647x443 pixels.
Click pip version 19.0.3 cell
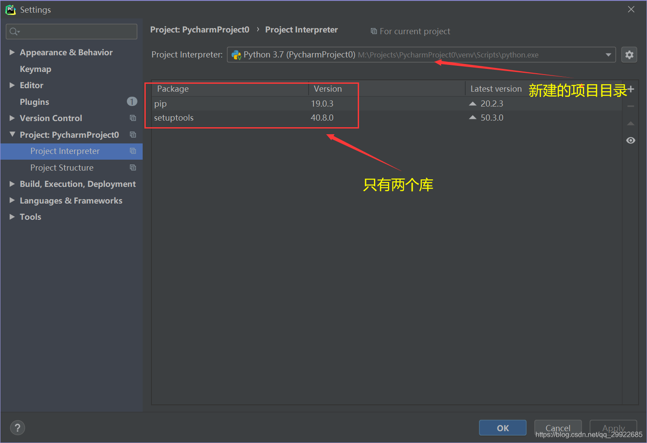click(x=322, y=104)
